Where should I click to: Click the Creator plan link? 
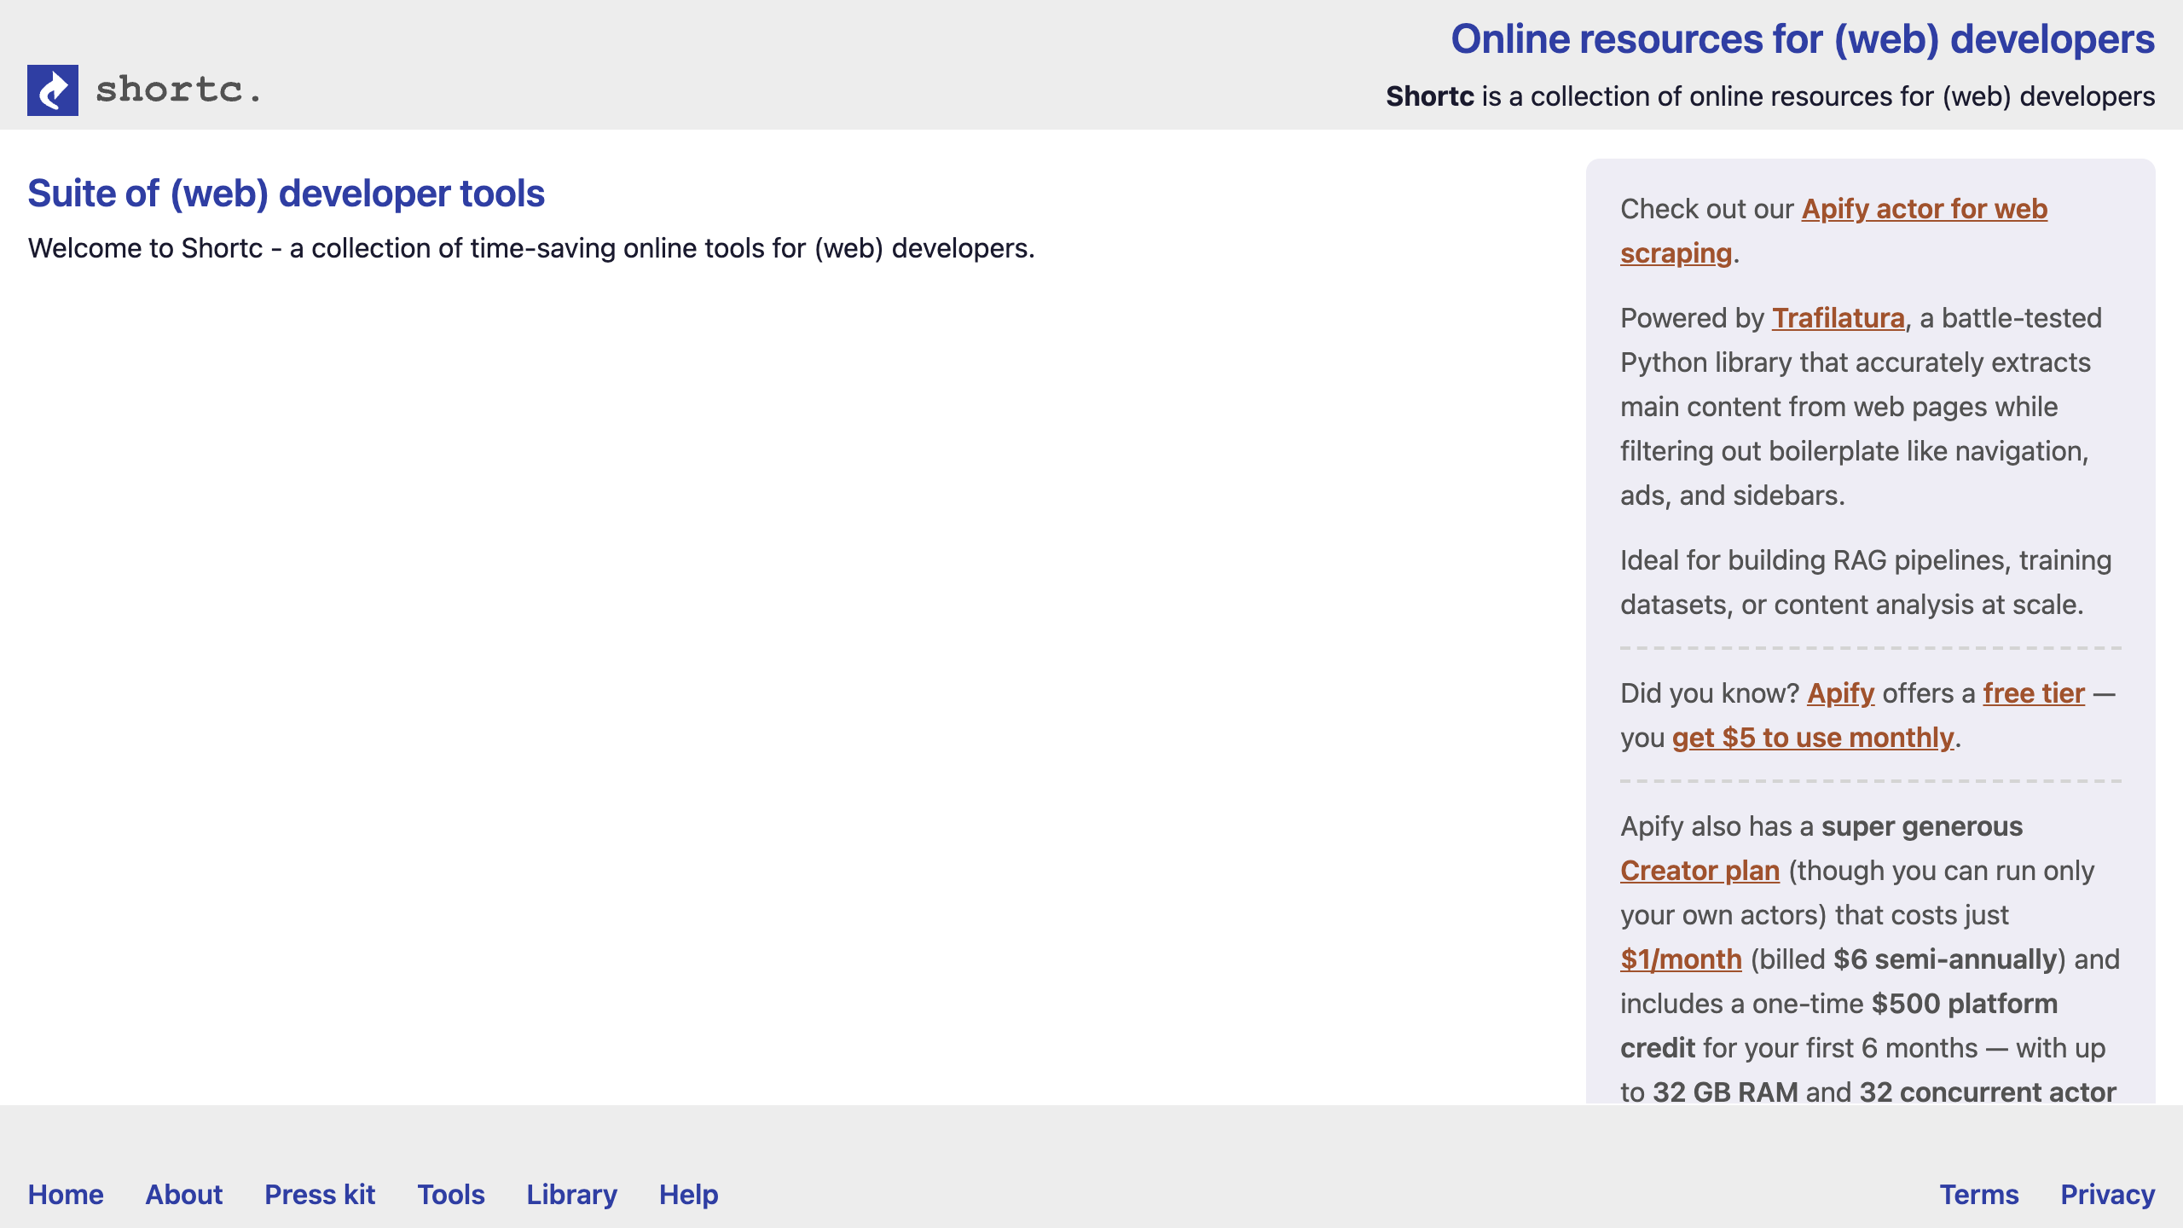pyautogui.click(x=1699, y=871)
